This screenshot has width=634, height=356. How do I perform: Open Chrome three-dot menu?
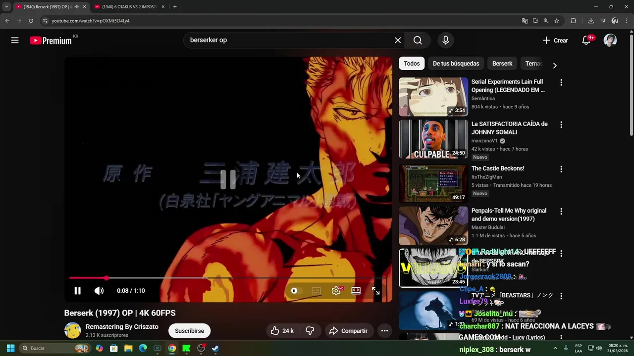coord(627,21)
